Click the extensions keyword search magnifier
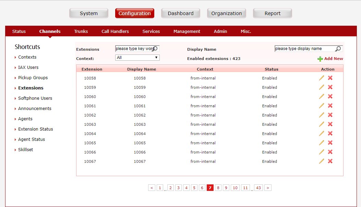This screenshot has width=361, height=207. tap(155, 49)
